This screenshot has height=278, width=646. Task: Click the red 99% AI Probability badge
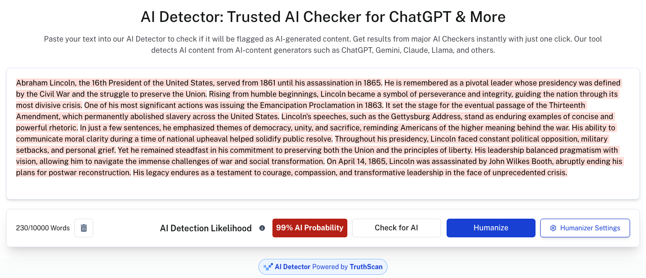pos(309,228)
